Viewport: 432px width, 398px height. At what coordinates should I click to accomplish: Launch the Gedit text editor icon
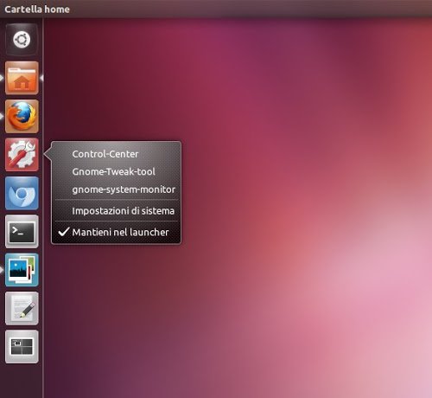[22, 308]
